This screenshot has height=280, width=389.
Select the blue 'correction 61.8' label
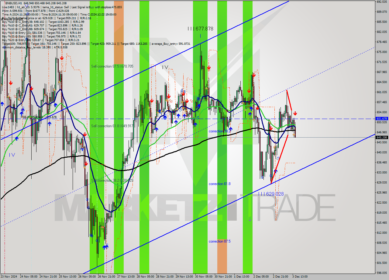pos(219,184)
